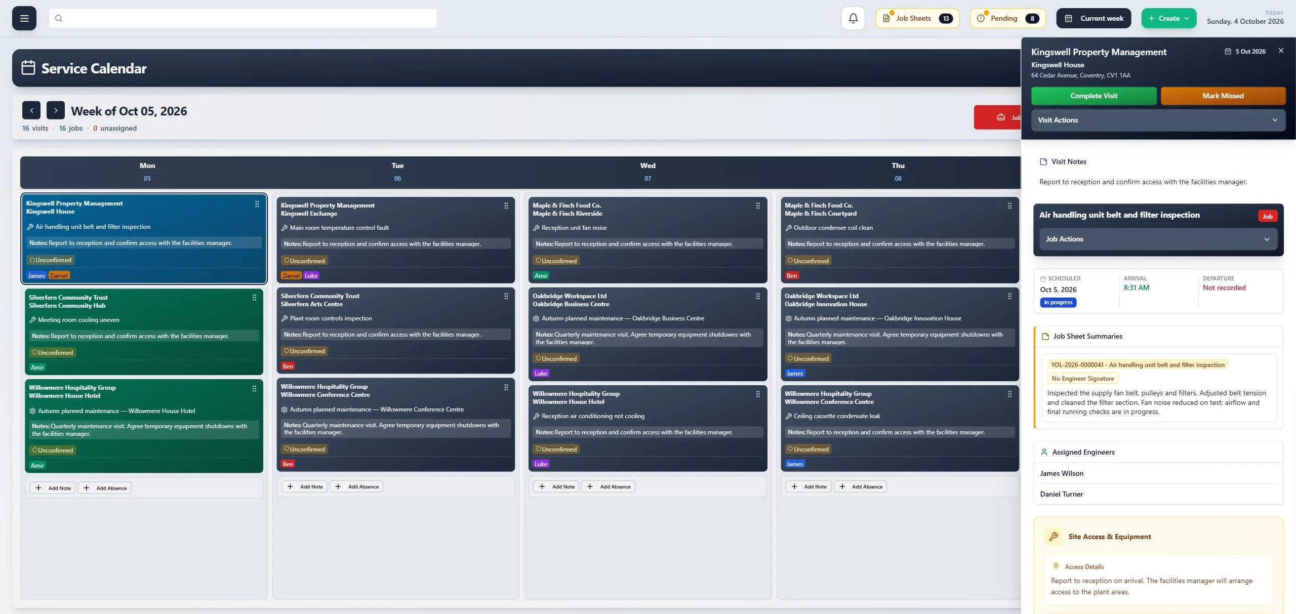
Task: Open drag handle menu on Oakbridge Business Centre card
Action: [758, 297]
